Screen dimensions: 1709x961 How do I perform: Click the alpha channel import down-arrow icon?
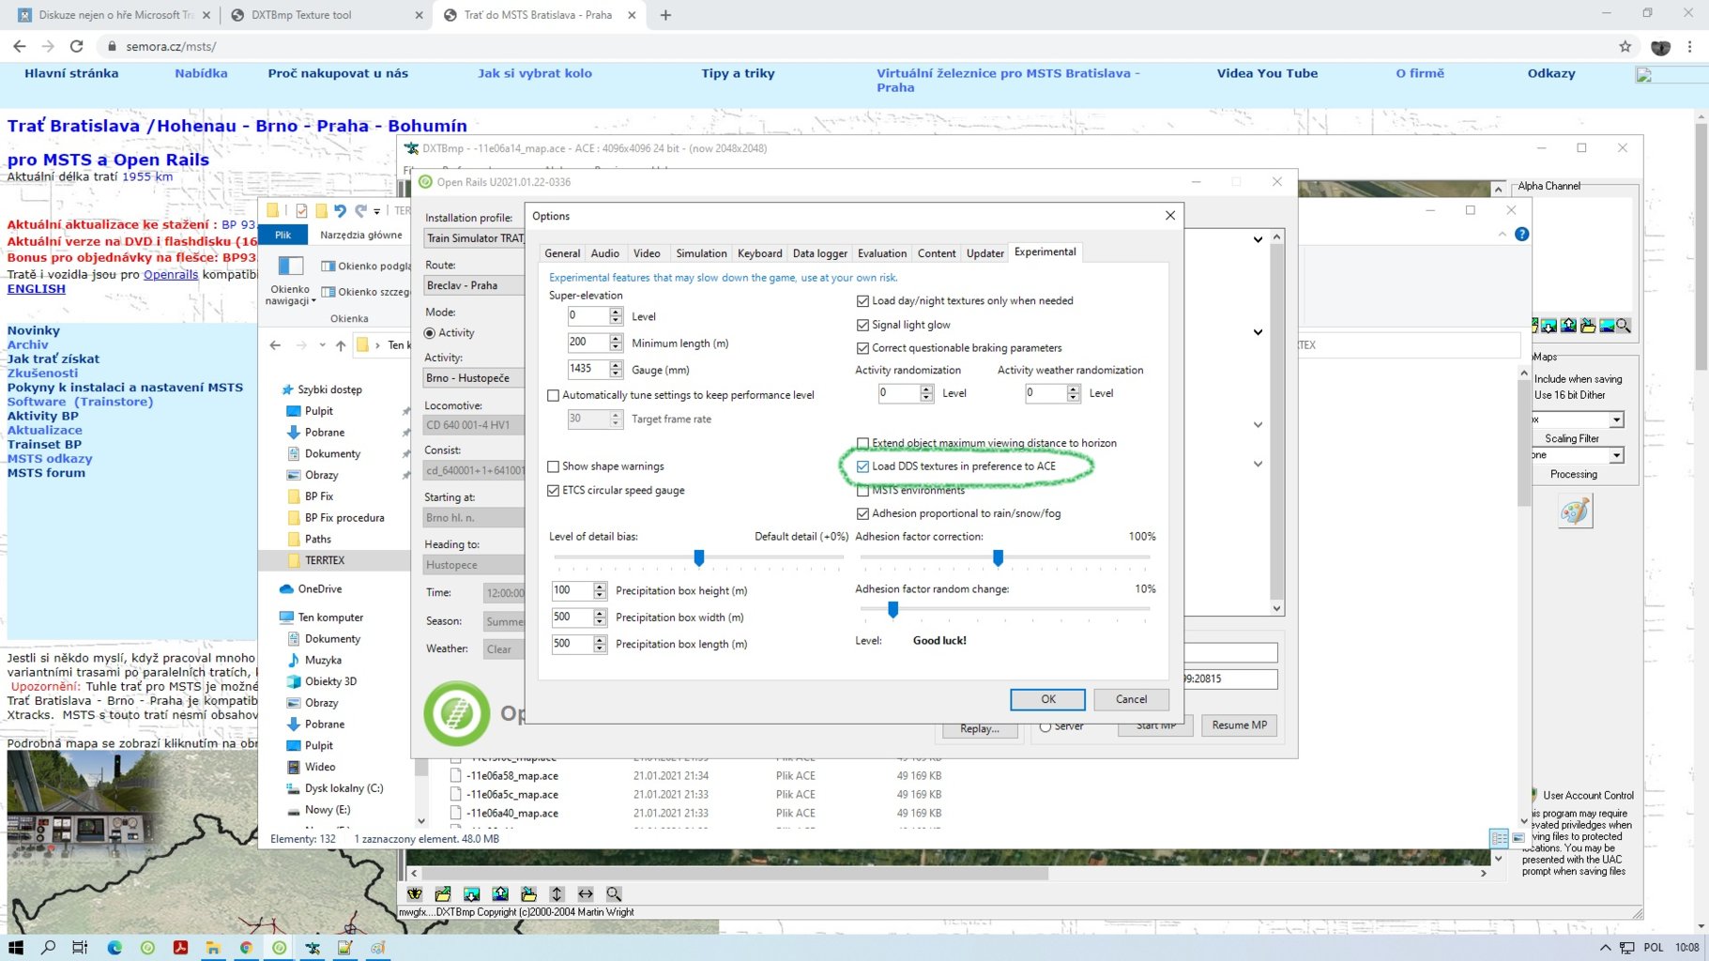coord(1549,326)
